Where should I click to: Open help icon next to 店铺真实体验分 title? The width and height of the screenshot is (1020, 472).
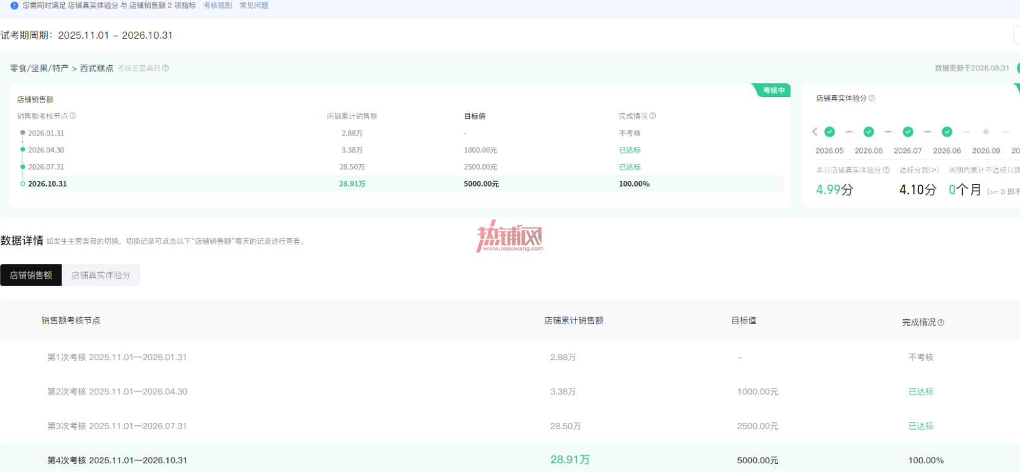point(872,98)
